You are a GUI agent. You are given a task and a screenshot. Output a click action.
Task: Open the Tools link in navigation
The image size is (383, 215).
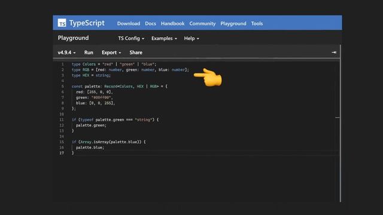[x=257, y=23]
